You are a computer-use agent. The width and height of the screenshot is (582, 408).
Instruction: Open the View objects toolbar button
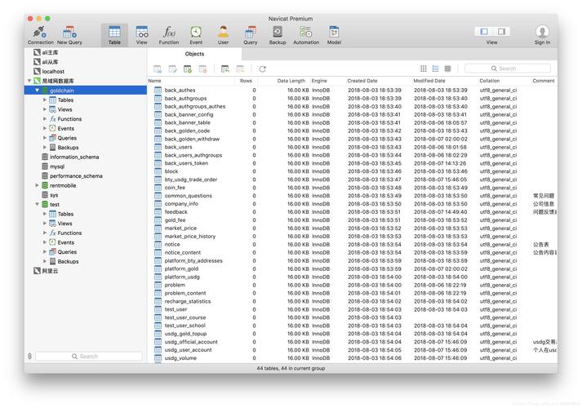(141, 36)
